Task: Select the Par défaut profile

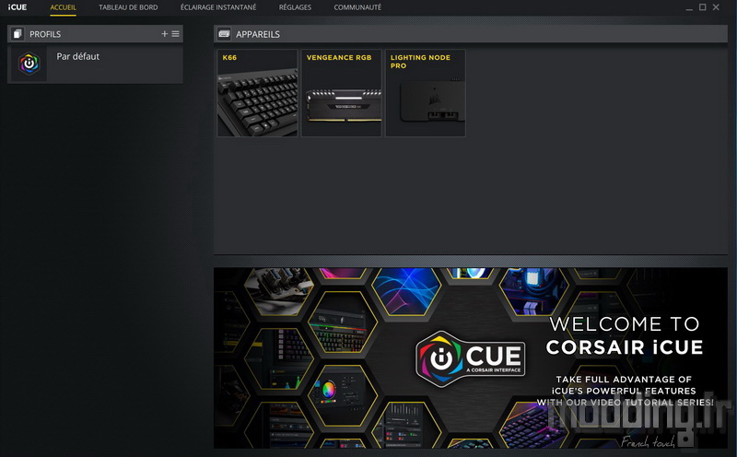Action: pyautogui.click(x=95, y=64)
